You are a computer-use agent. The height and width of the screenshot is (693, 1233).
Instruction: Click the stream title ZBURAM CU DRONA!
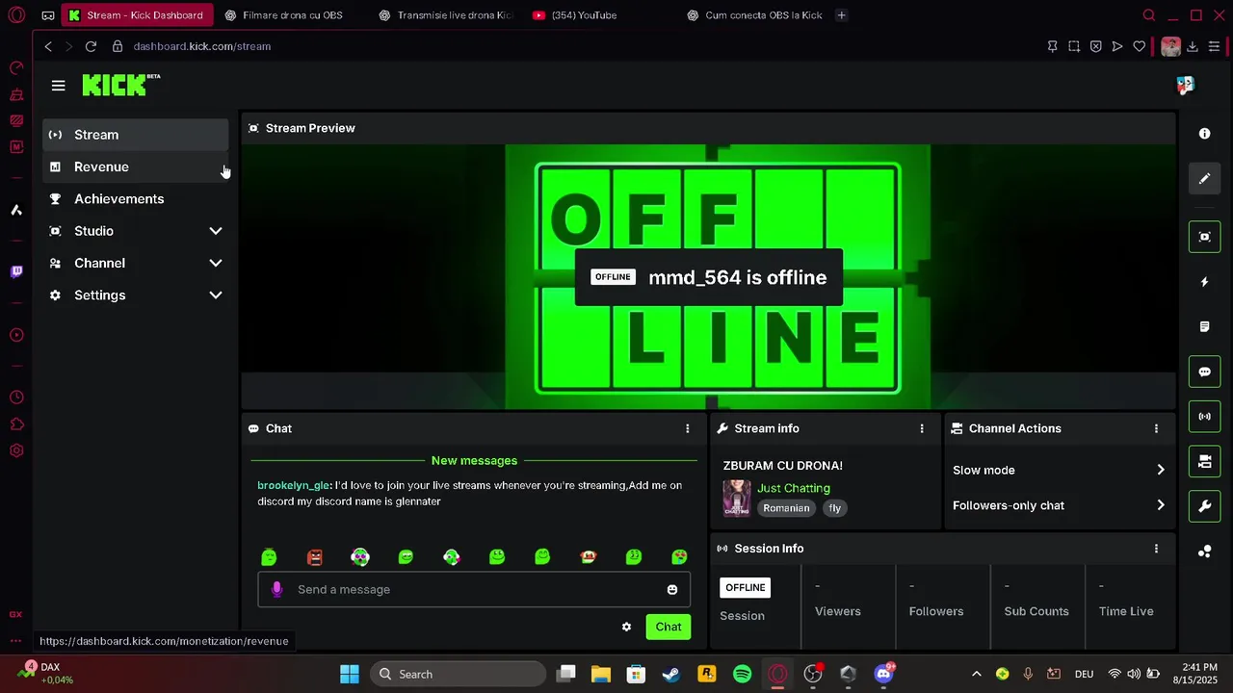coord(782,466)
